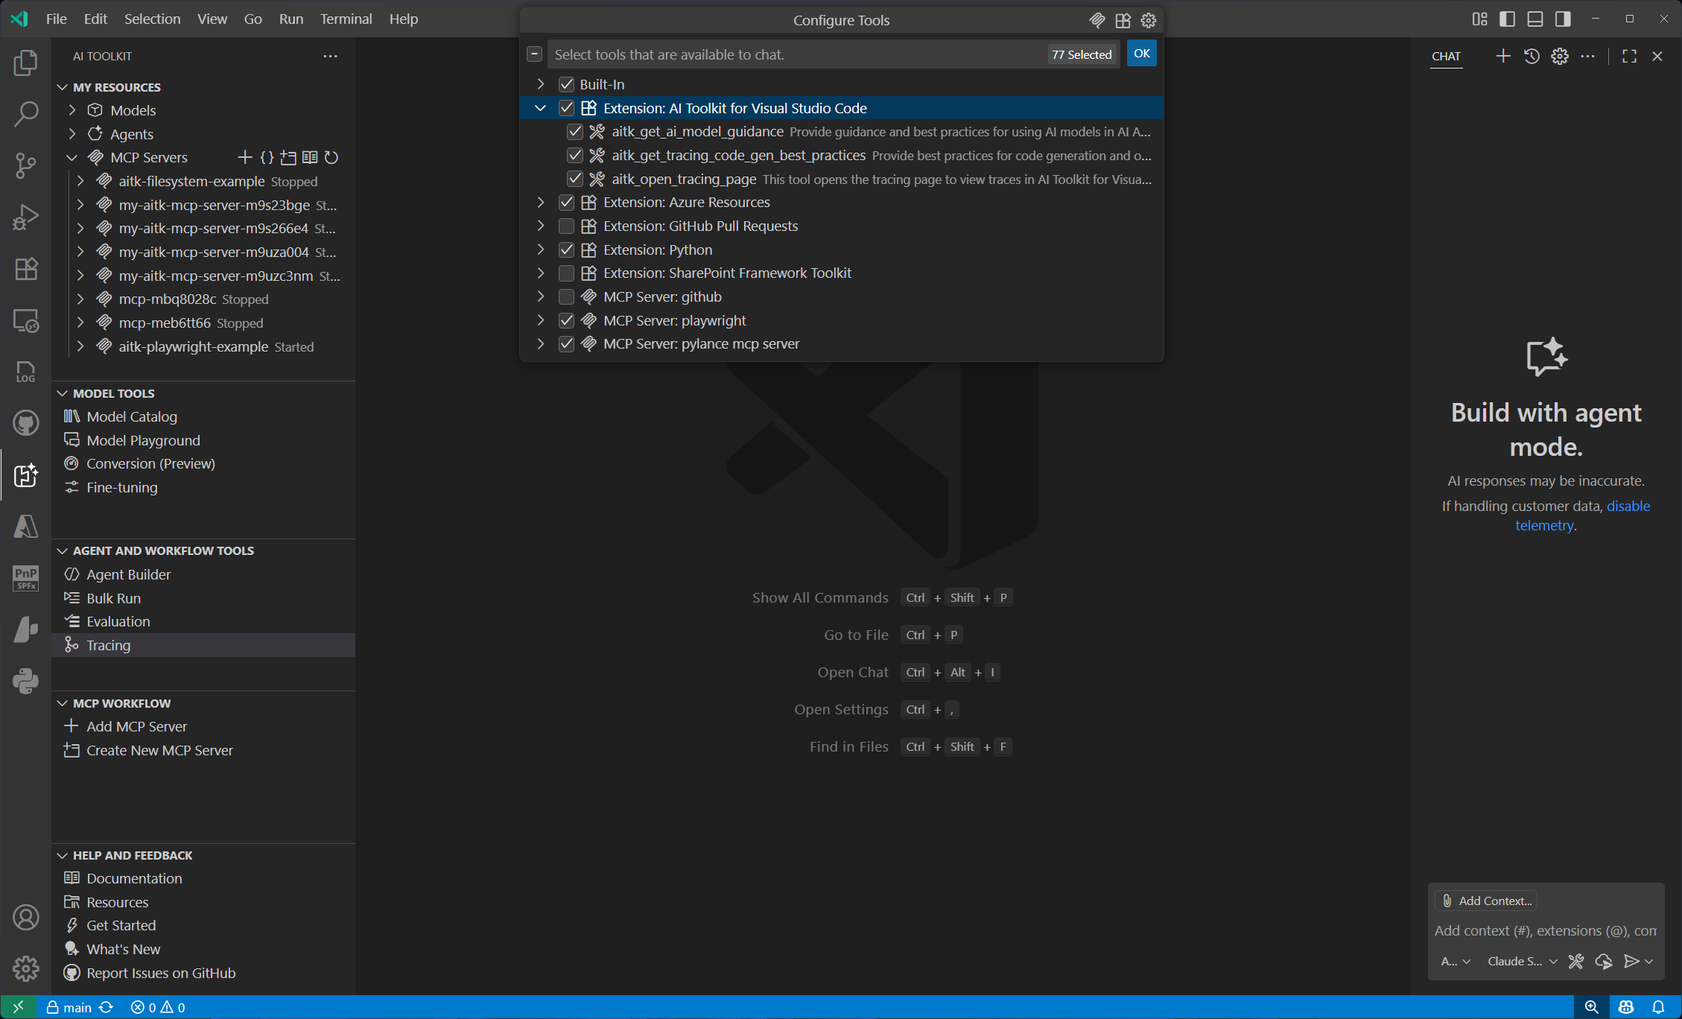Confirm tool selection with OK button
Image resolution: width=1682 pixels, height=1019 pixels.
click(1141, 54)
